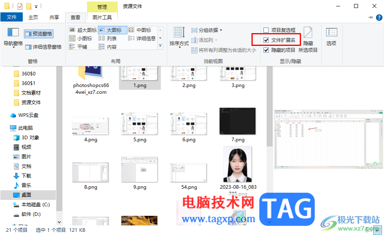Screen dimensions: 384x235
Task: Select the 2.png file
Action: coord(189,77)
